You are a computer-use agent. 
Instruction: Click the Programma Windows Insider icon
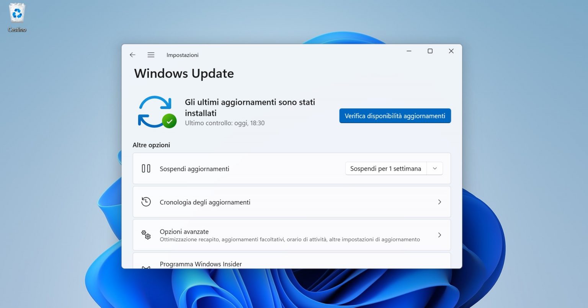point(146,266)
